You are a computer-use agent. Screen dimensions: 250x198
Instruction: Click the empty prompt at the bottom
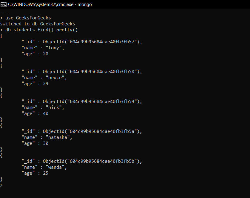point(1,185)
